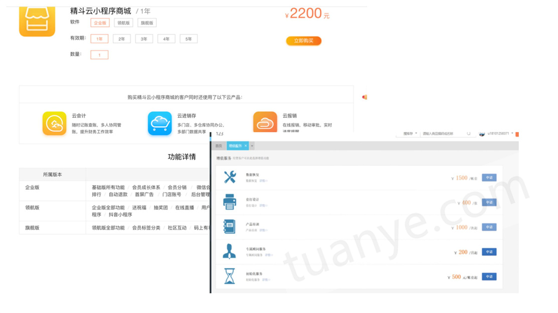Click the 精斗云小程序商城 product title
558x313 pixels.
coord(101,12)
